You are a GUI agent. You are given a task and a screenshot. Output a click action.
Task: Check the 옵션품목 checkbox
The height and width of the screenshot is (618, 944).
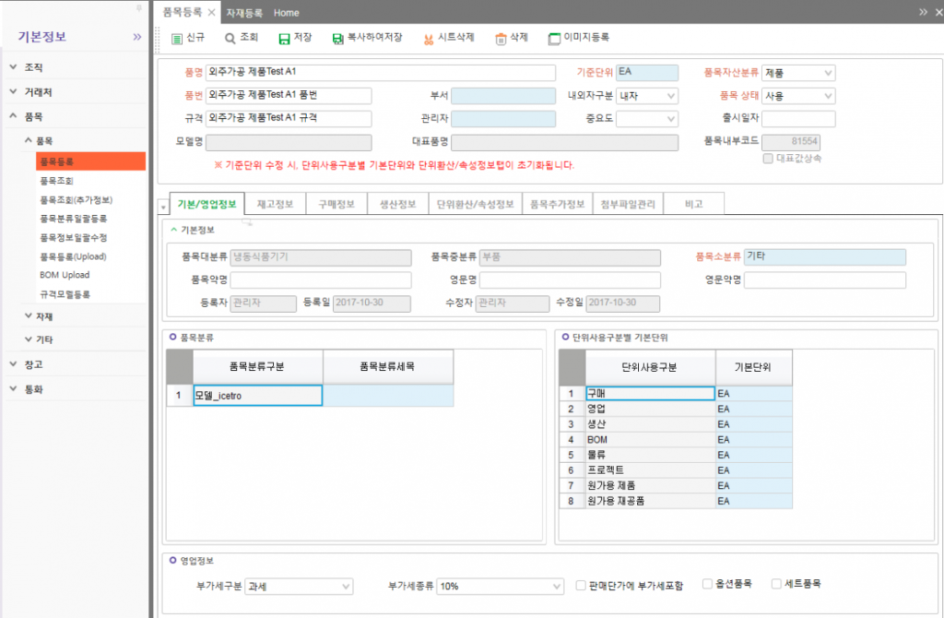[708, 584]
